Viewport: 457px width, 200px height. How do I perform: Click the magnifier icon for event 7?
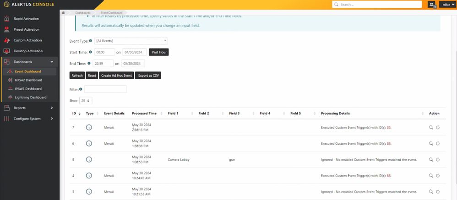[431, 127]
